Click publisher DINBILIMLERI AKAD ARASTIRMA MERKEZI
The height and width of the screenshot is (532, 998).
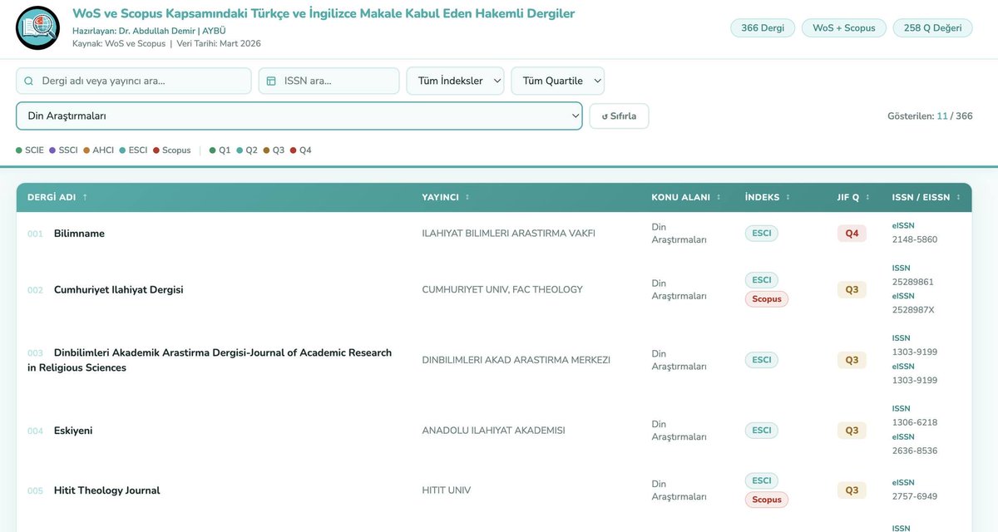coord(516,360)
